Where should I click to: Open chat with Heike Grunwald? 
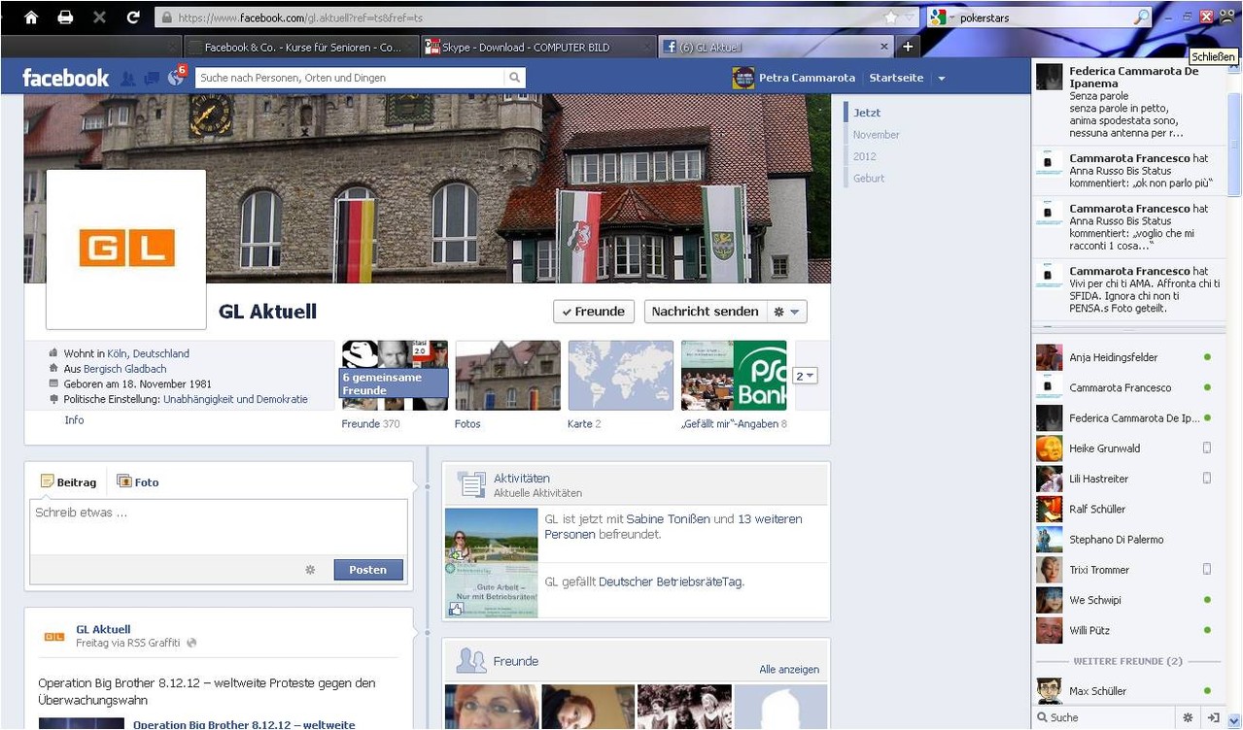click(1127, 448)
